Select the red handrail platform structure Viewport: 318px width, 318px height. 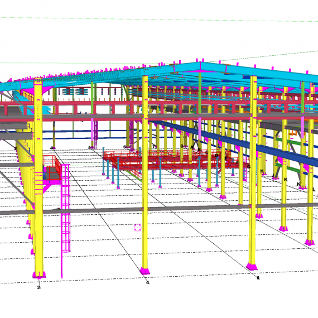(x=176, y=160)
